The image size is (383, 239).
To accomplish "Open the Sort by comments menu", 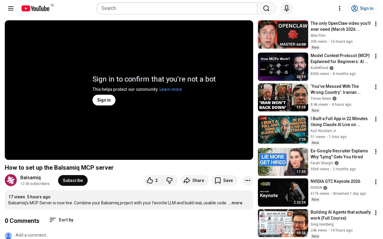I will (x=61, y=220).
